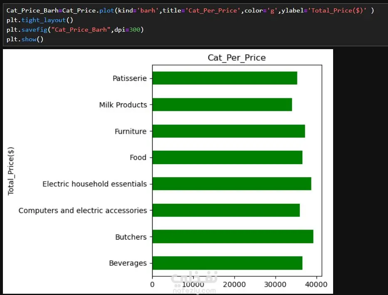The image size is (388, 295).
Task: Click Computers and electric accessories label
Action: tap(83, 210)
